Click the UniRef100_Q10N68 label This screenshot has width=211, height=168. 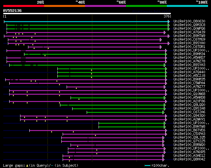[189, 94]
